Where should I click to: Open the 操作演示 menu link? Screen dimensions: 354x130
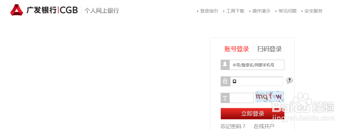(x=261, y=11)
